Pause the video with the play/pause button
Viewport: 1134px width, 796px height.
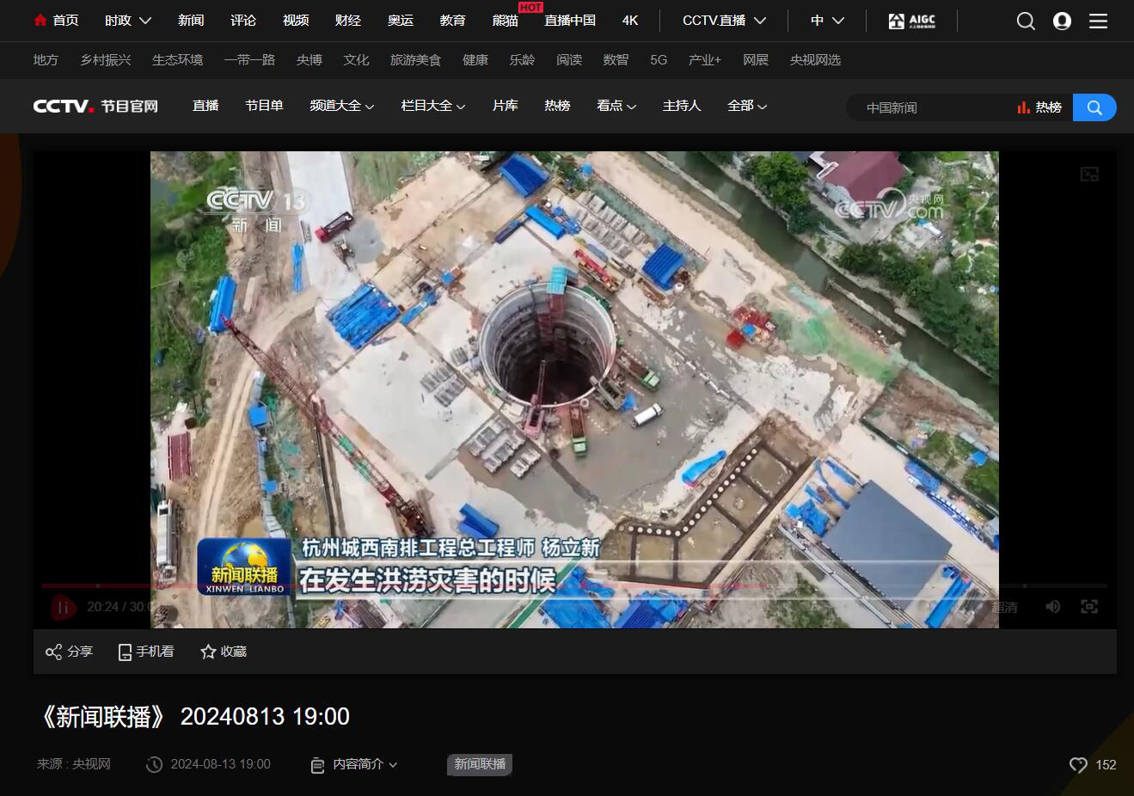pyautogui.click(x=63, y=608)
